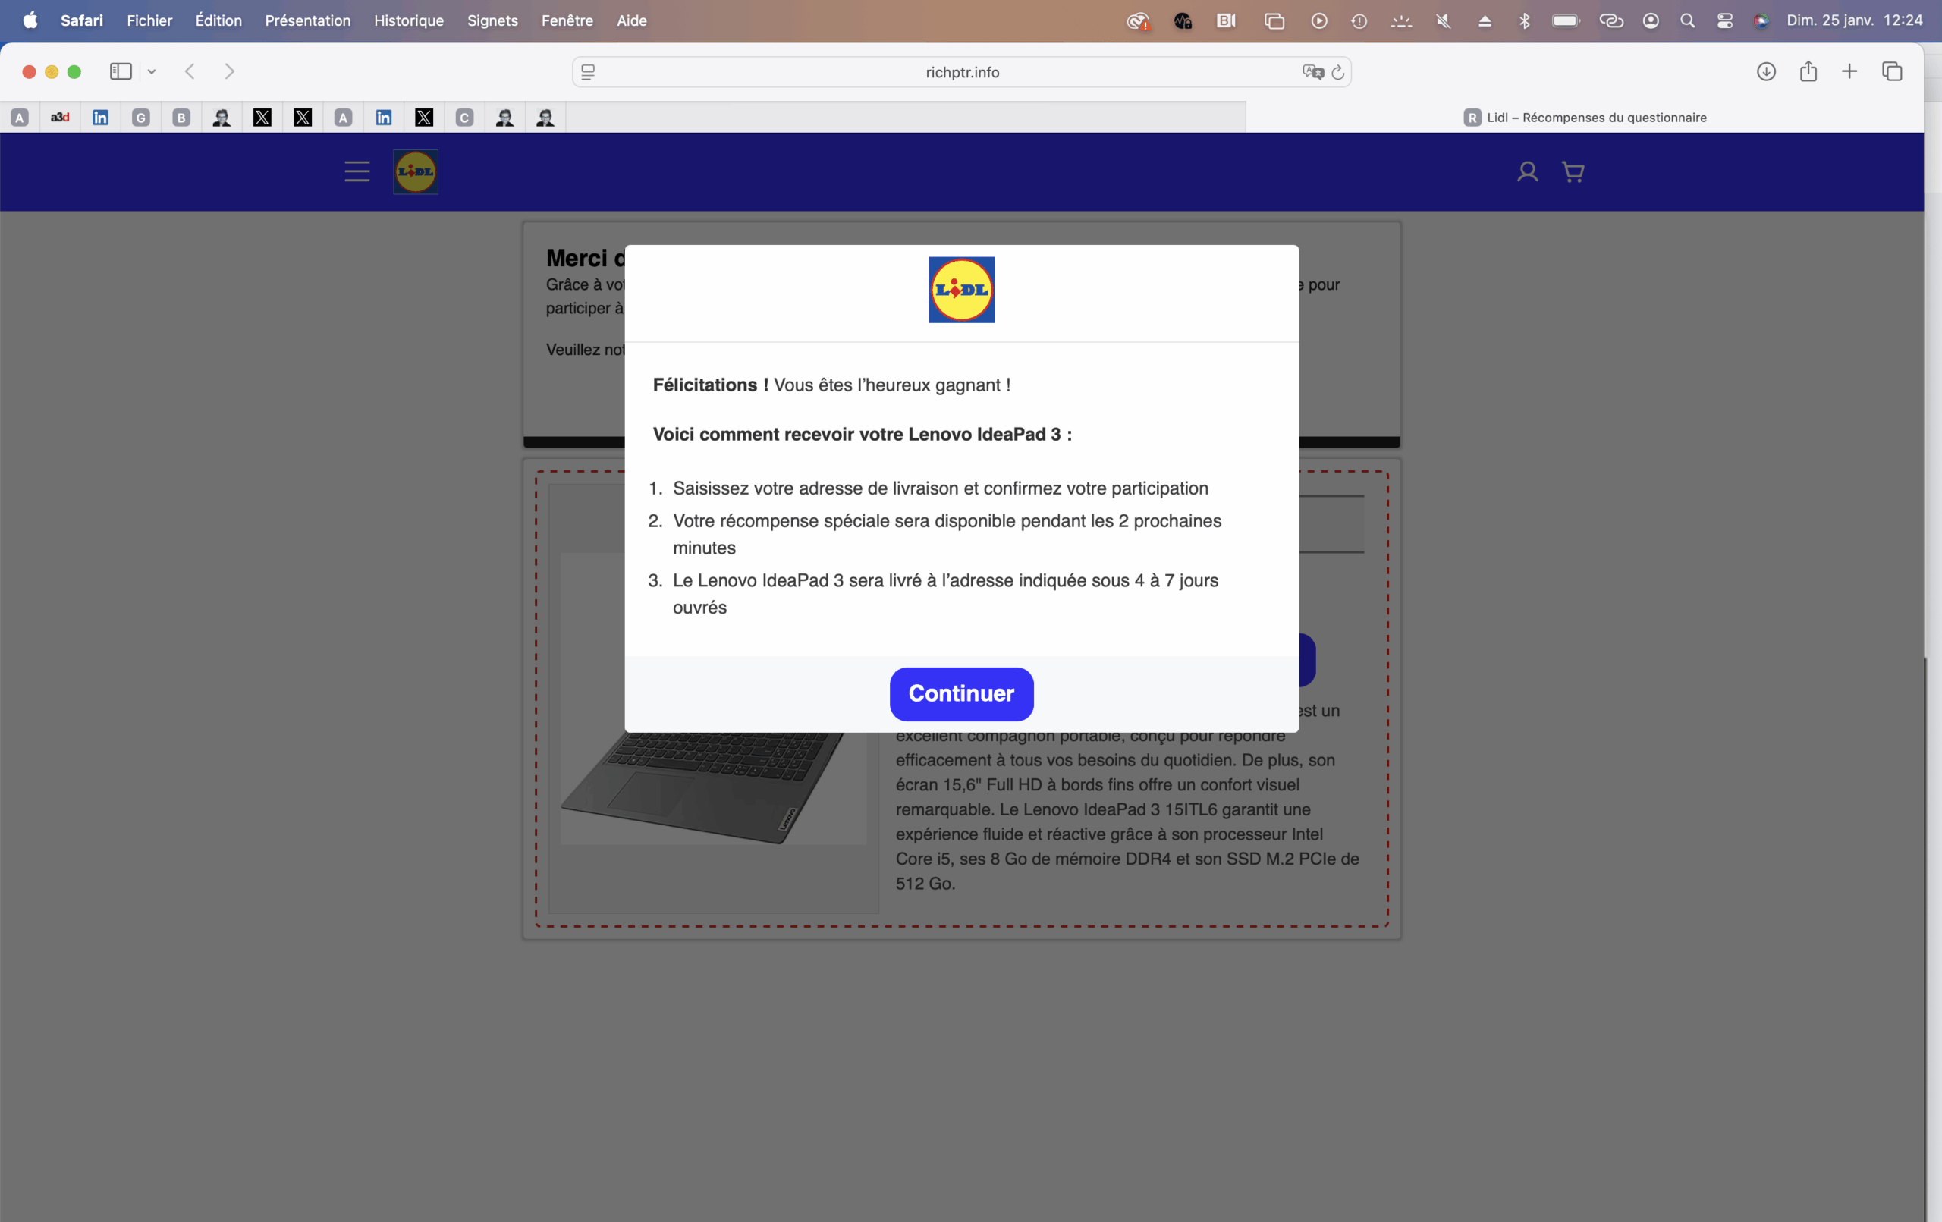Reload the page with the refresh icon

1338,73
